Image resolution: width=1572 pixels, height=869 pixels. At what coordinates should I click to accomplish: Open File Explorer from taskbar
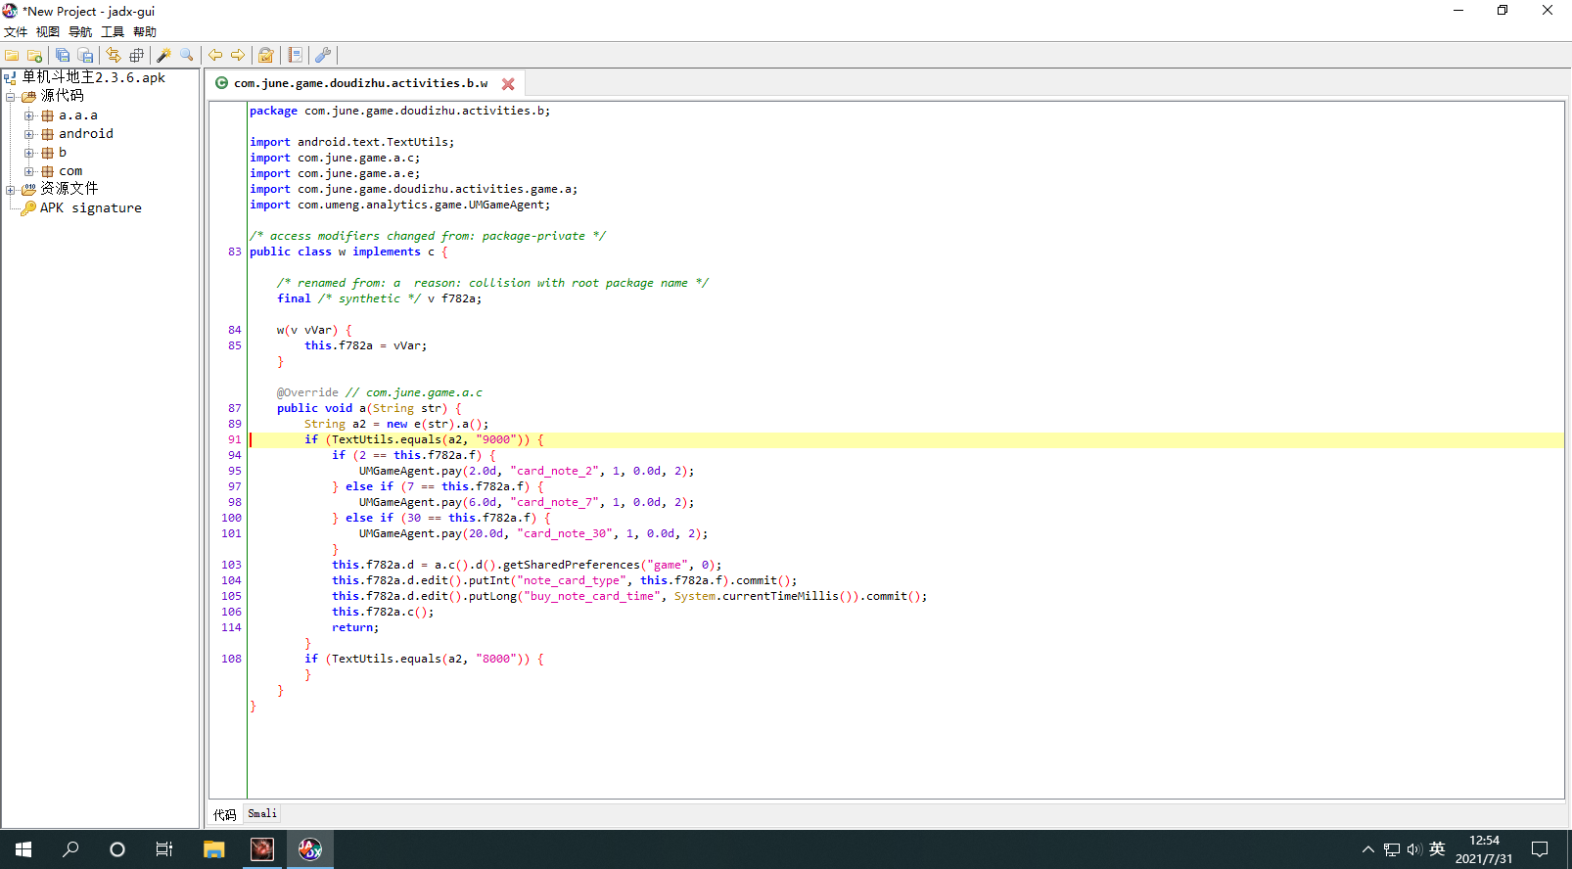pos(214,849)
